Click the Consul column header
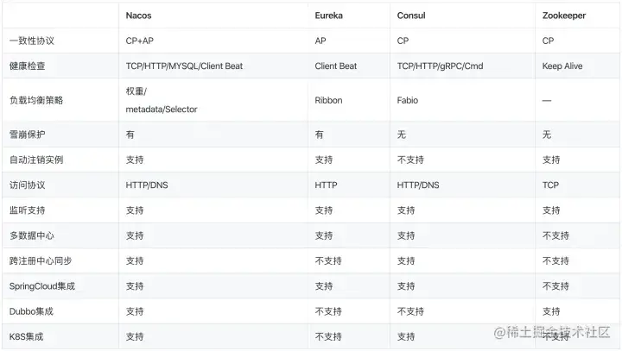Viewport: 622px width, 351px height. click(x=411, y=16)
